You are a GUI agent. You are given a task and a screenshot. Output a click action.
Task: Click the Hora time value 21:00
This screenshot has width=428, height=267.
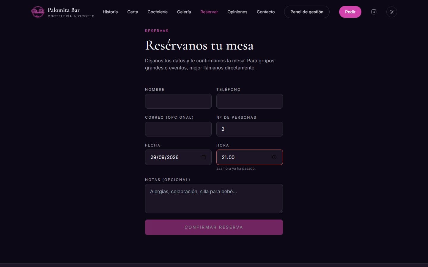(228, 157)
